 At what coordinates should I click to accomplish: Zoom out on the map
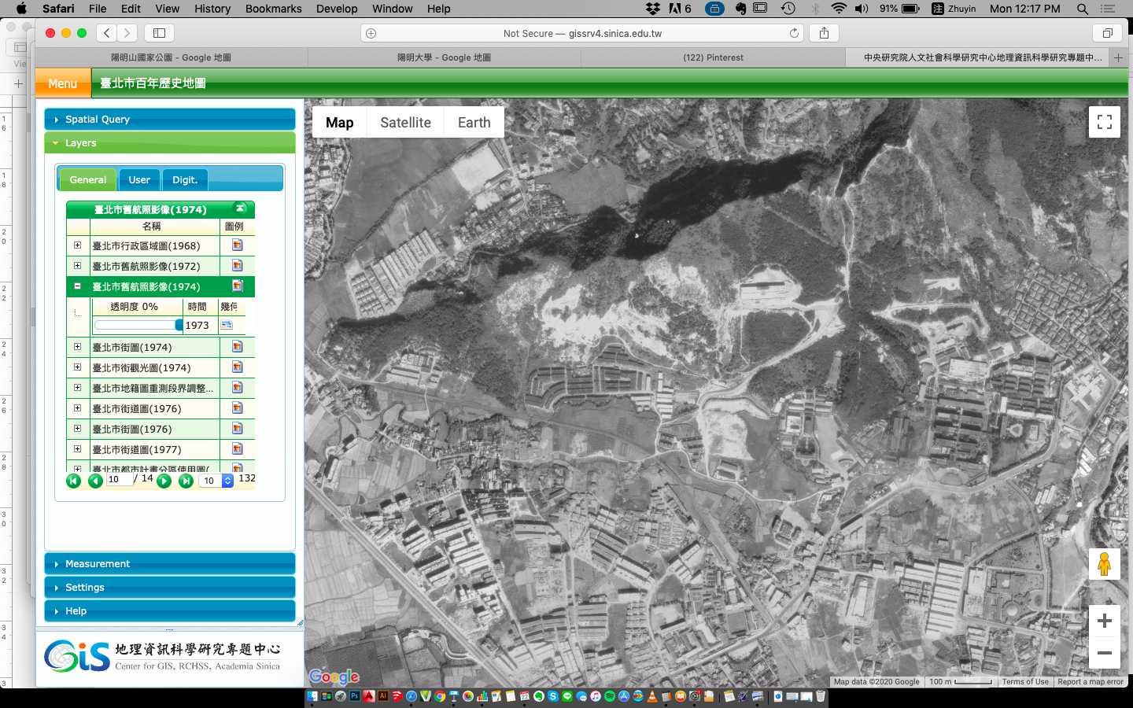1104,653
